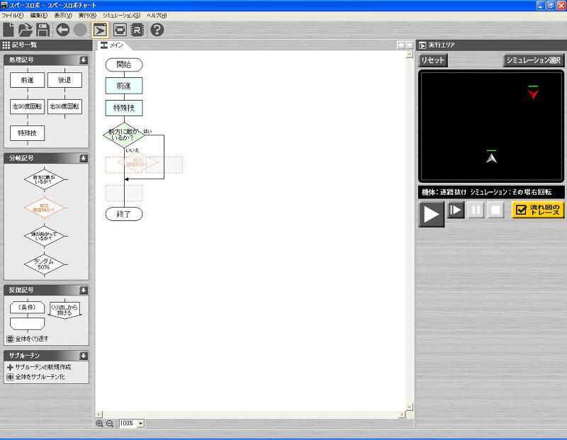
Task: Collapse the 処理記号 panel
Action: 83,60
